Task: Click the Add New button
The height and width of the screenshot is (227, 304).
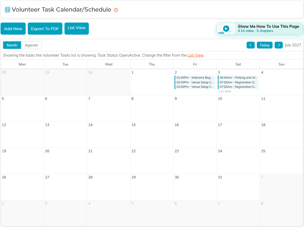Action: click(x=13, y=29)
